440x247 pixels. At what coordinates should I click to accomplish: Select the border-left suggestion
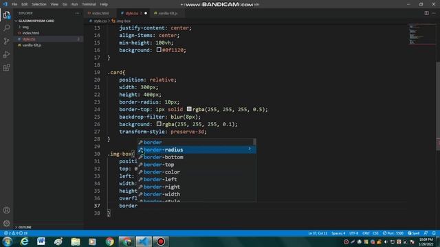(197, 179)
